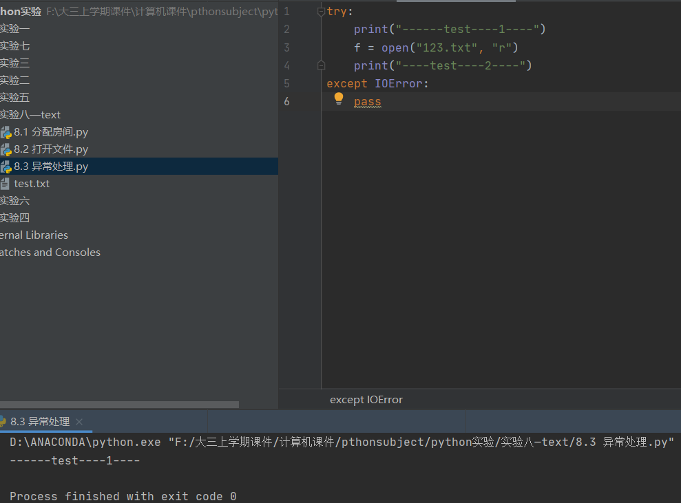Click the Process finished with exit code 0 line
The image size is (681, 503).
point(123,496)
